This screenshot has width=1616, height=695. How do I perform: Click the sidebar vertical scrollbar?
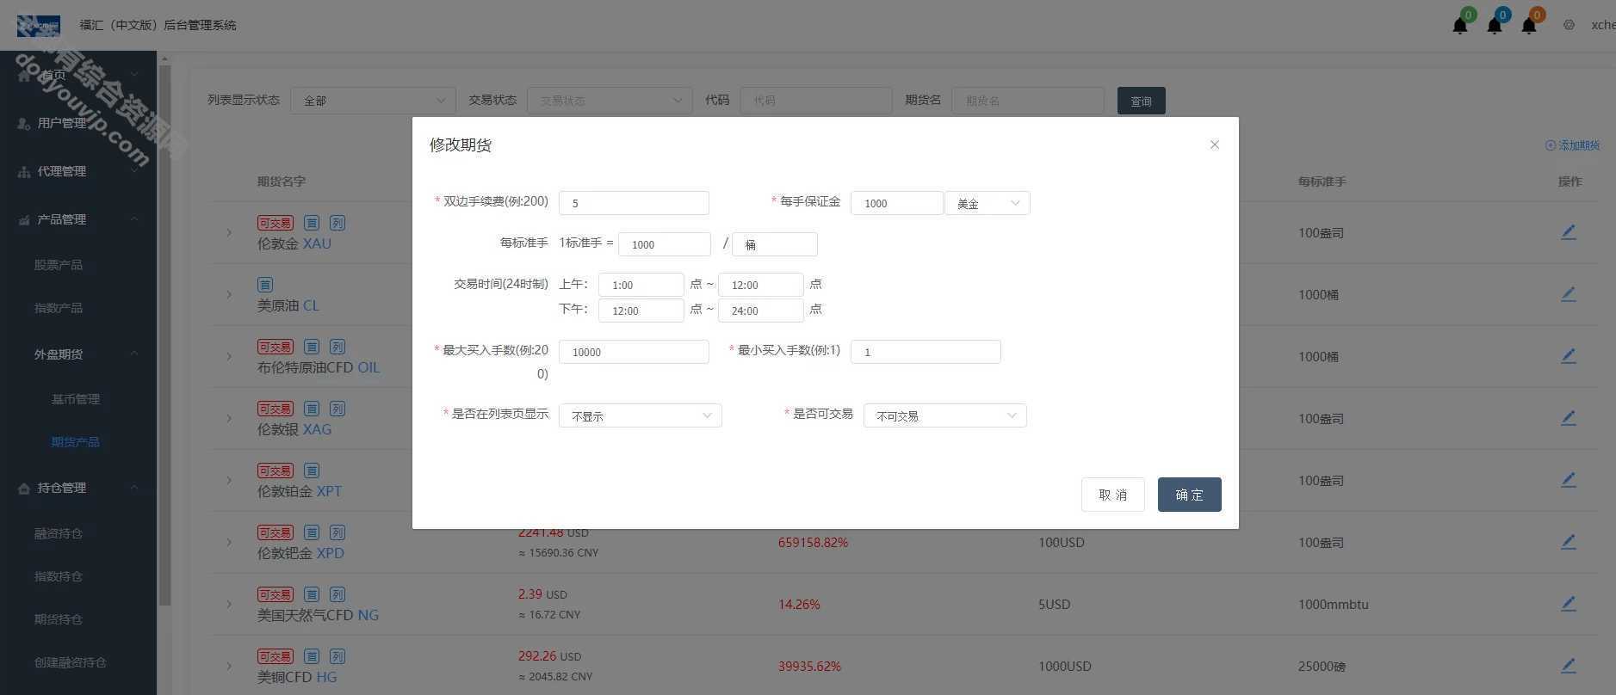[164, 335]
